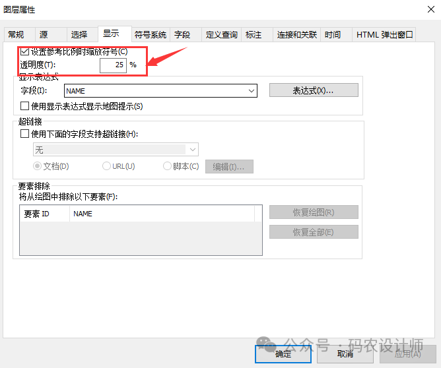
Task: Go to the 符号系统 tab
Action: [151, 35]
